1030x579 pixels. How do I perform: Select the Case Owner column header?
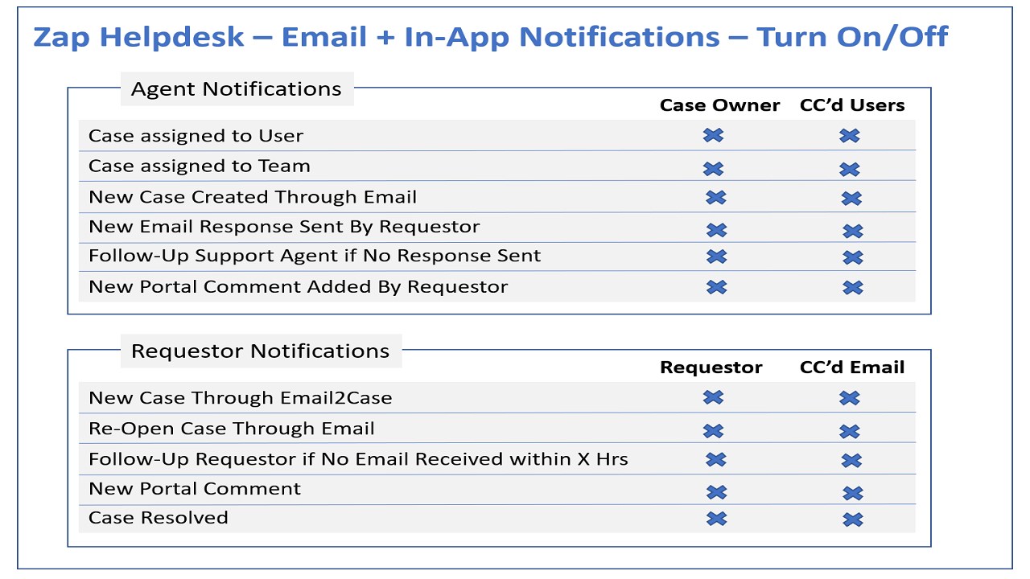(x=720, y=105)
